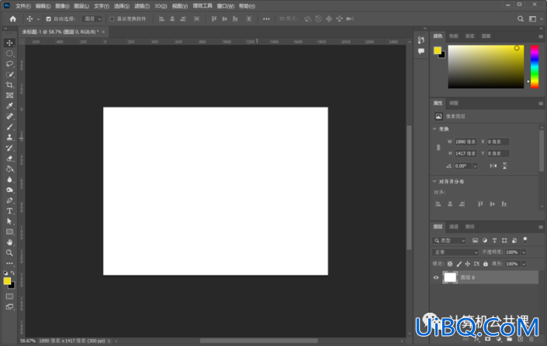Collapse the 对齐并分布 section
Viewport: 547px width, 346px height.
click(x=434, y=181)
